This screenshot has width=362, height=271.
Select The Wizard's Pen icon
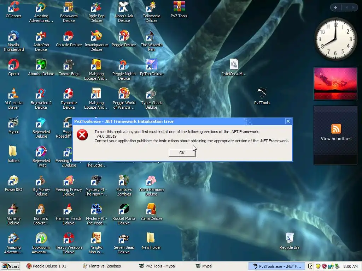pos(151,41)
